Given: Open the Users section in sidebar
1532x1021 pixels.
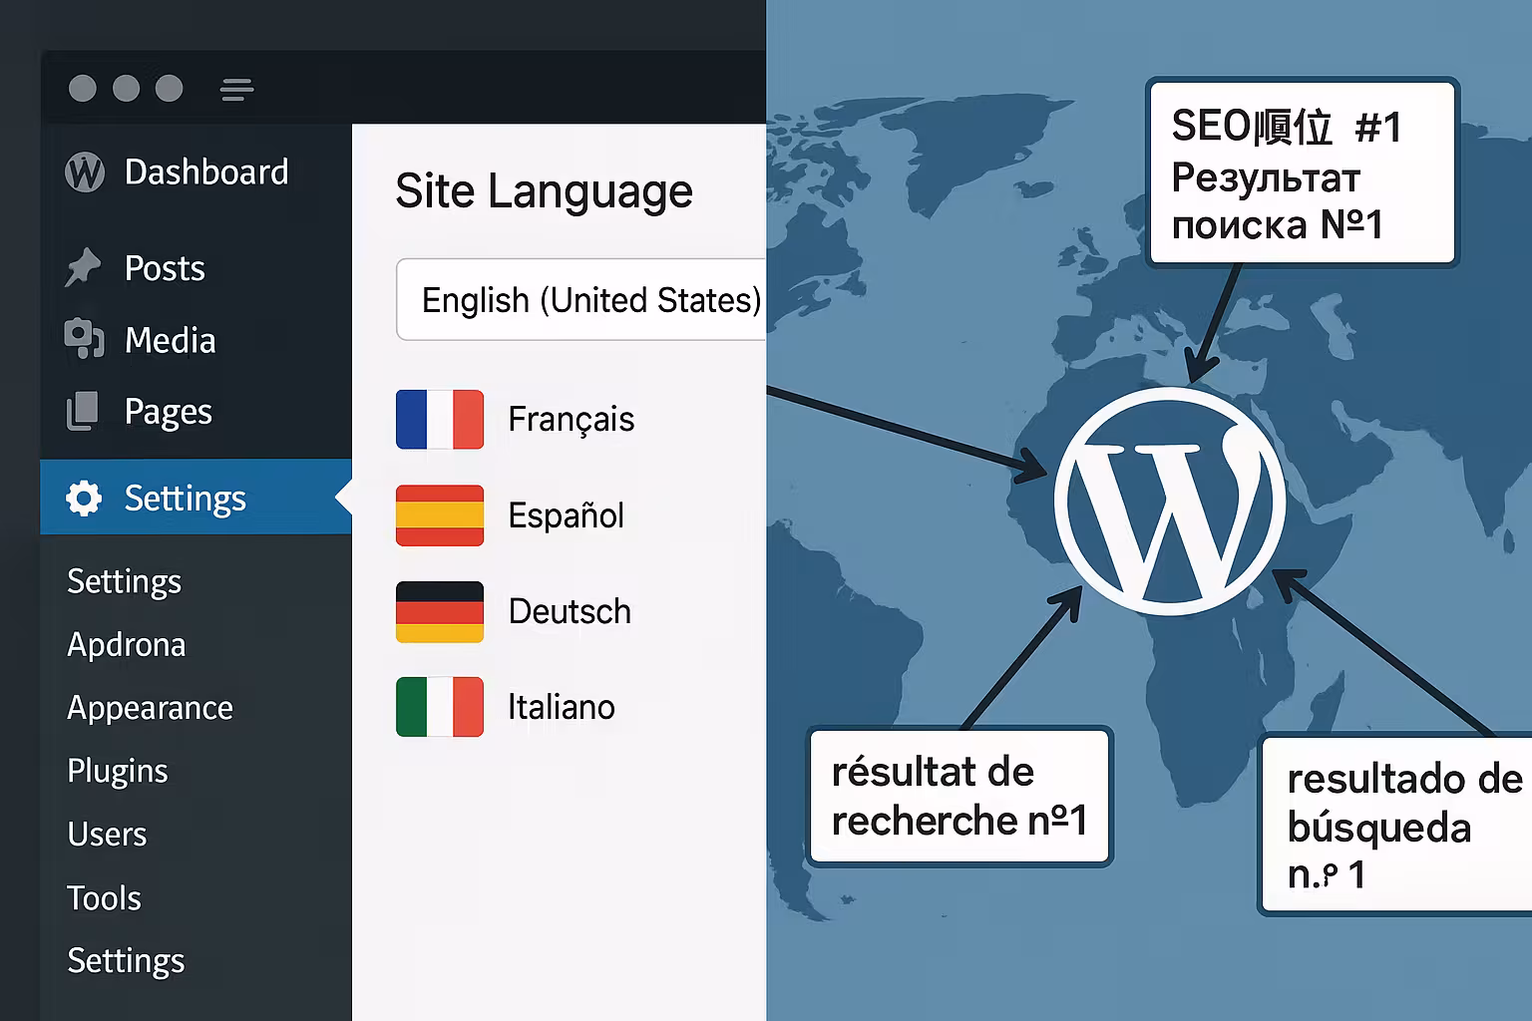Looking at the screenshot, I should (107, 835).
